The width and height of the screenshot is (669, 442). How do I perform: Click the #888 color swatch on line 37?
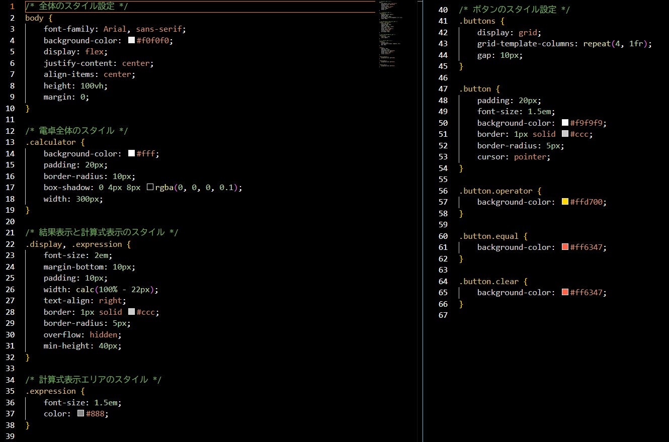coord(81,414)
